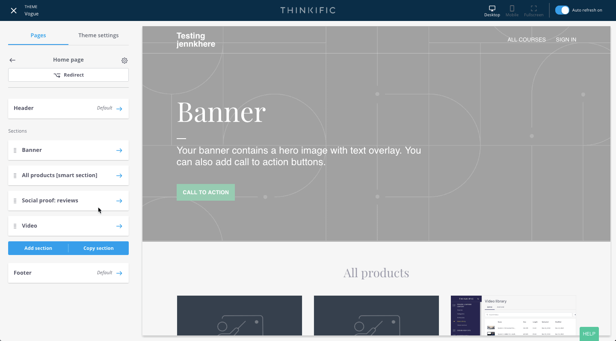Exit the theme editor via the X icon
Screen dimensions: 616x341
(x=13, y=10)
